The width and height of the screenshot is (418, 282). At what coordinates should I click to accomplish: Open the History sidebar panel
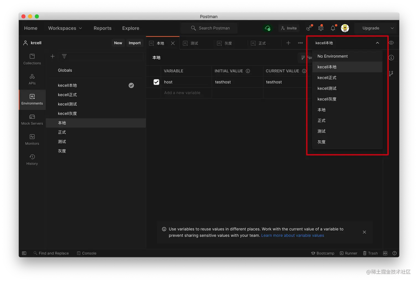tap(32, 160)
